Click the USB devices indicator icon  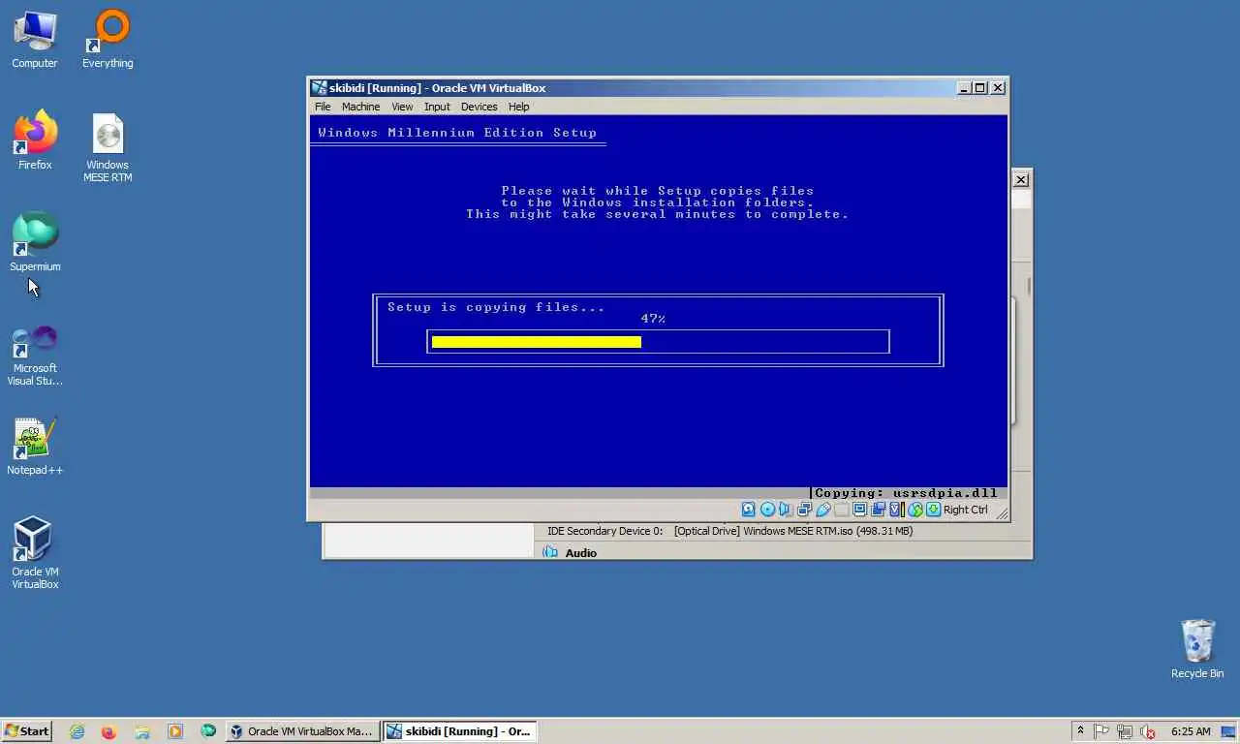tap(823, 510)
